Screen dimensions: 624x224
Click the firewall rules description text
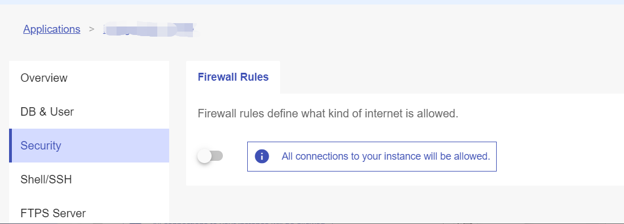[x=328, y=114]
